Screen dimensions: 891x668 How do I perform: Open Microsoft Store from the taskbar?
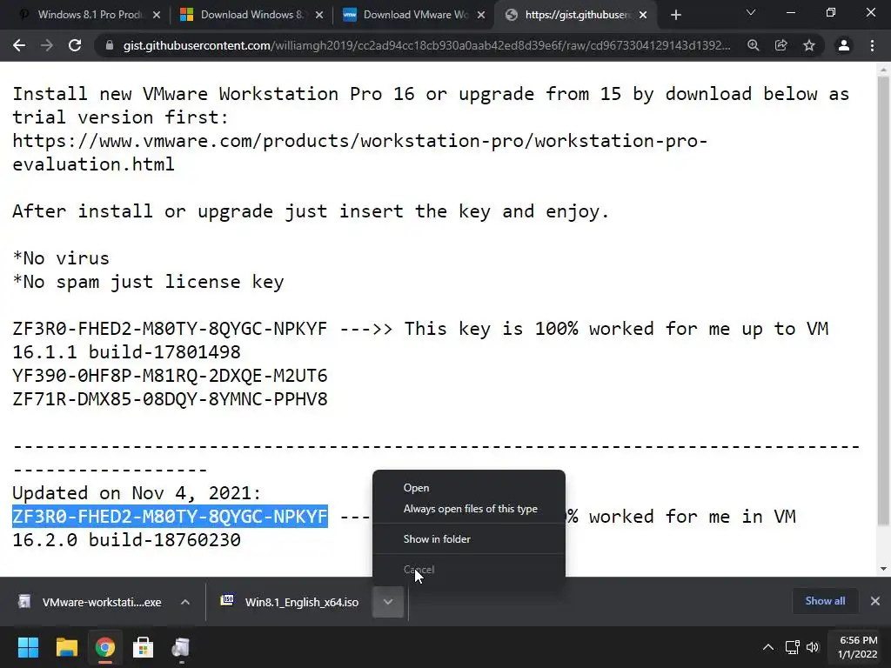pos(144,647)
